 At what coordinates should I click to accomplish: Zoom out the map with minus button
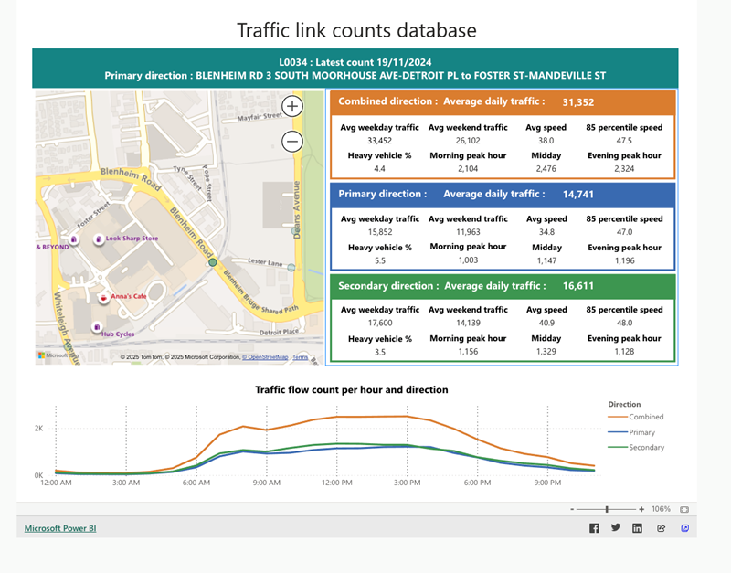click(x=292, y=142)
